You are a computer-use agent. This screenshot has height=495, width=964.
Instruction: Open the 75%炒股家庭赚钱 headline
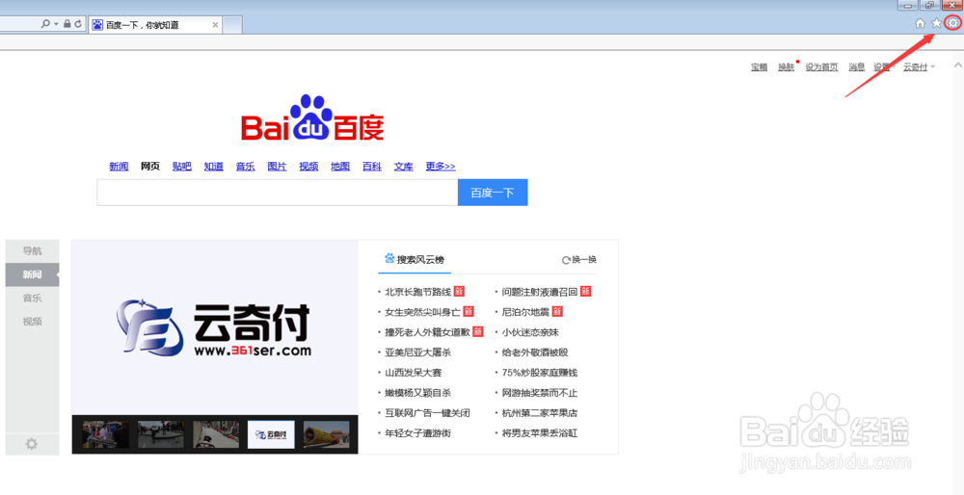[540, 373]
